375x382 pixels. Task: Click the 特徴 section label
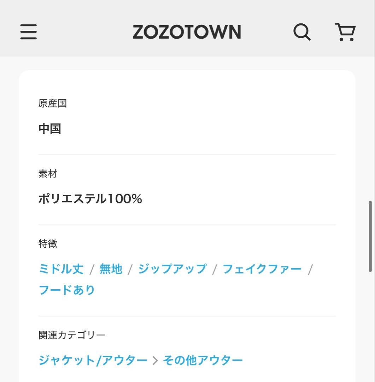click(x=48, y=244)
